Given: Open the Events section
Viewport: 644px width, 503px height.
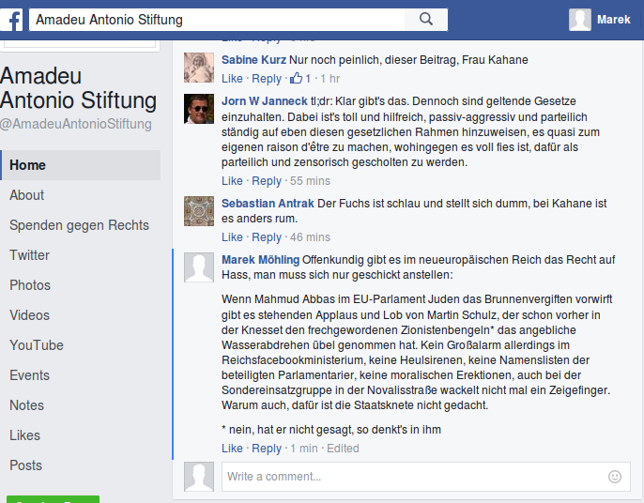Looking at the screenshot, I should 30,374.
